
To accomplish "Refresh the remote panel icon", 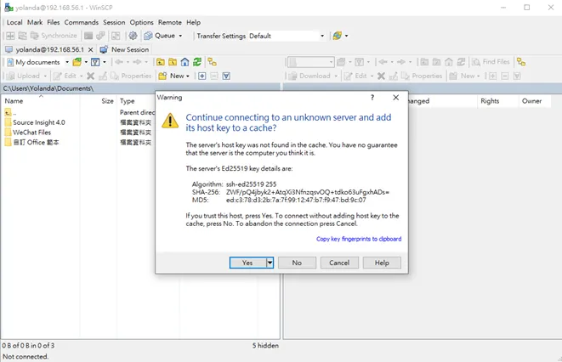I will pos(461,62).
